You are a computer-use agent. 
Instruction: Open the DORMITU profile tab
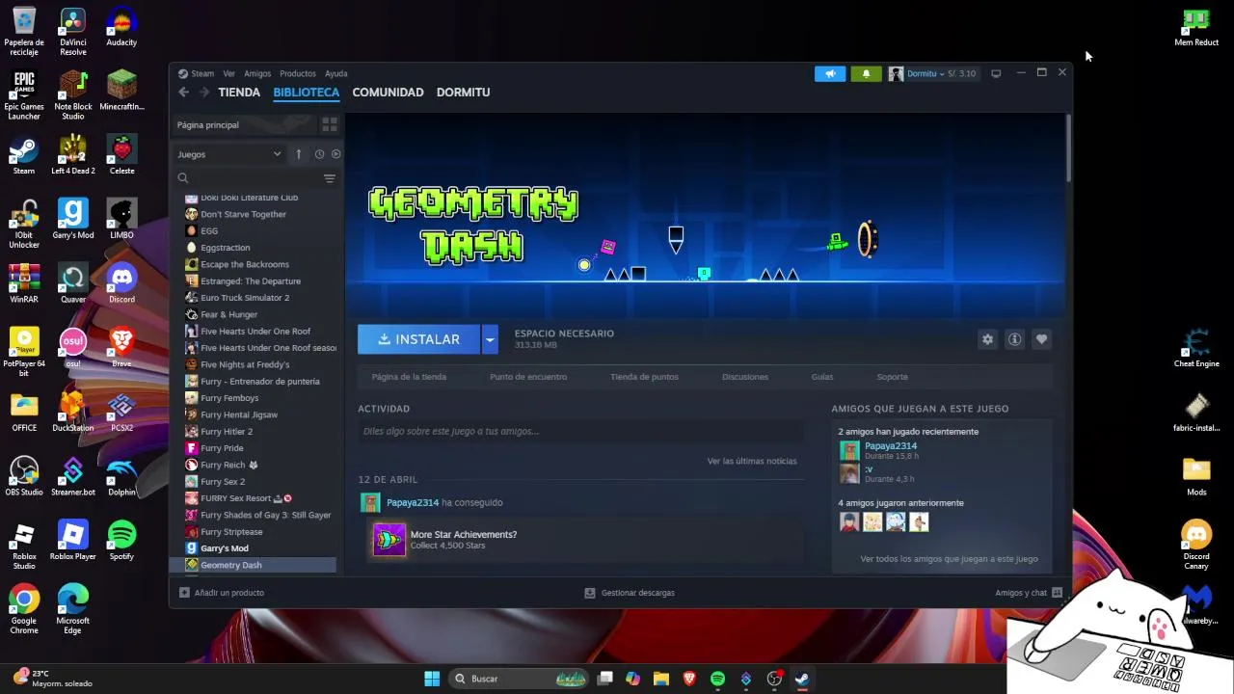463,93
